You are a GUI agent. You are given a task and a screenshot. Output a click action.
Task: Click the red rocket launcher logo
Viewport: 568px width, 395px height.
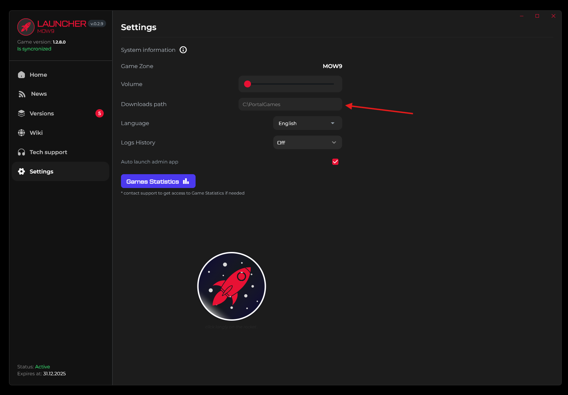pyautogui.click(x=26, y=27)
